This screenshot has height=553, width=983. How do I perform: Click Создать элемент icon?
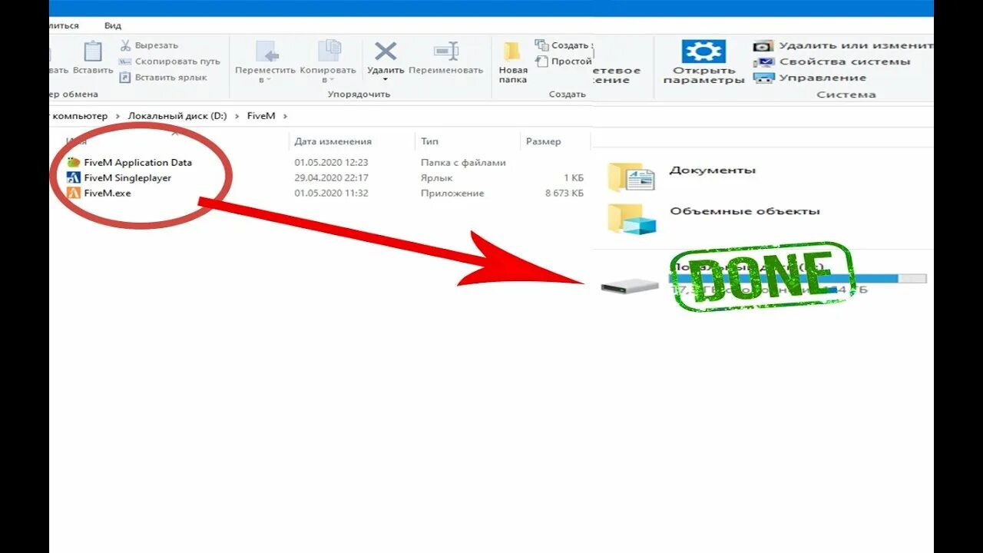click(541, 45)
